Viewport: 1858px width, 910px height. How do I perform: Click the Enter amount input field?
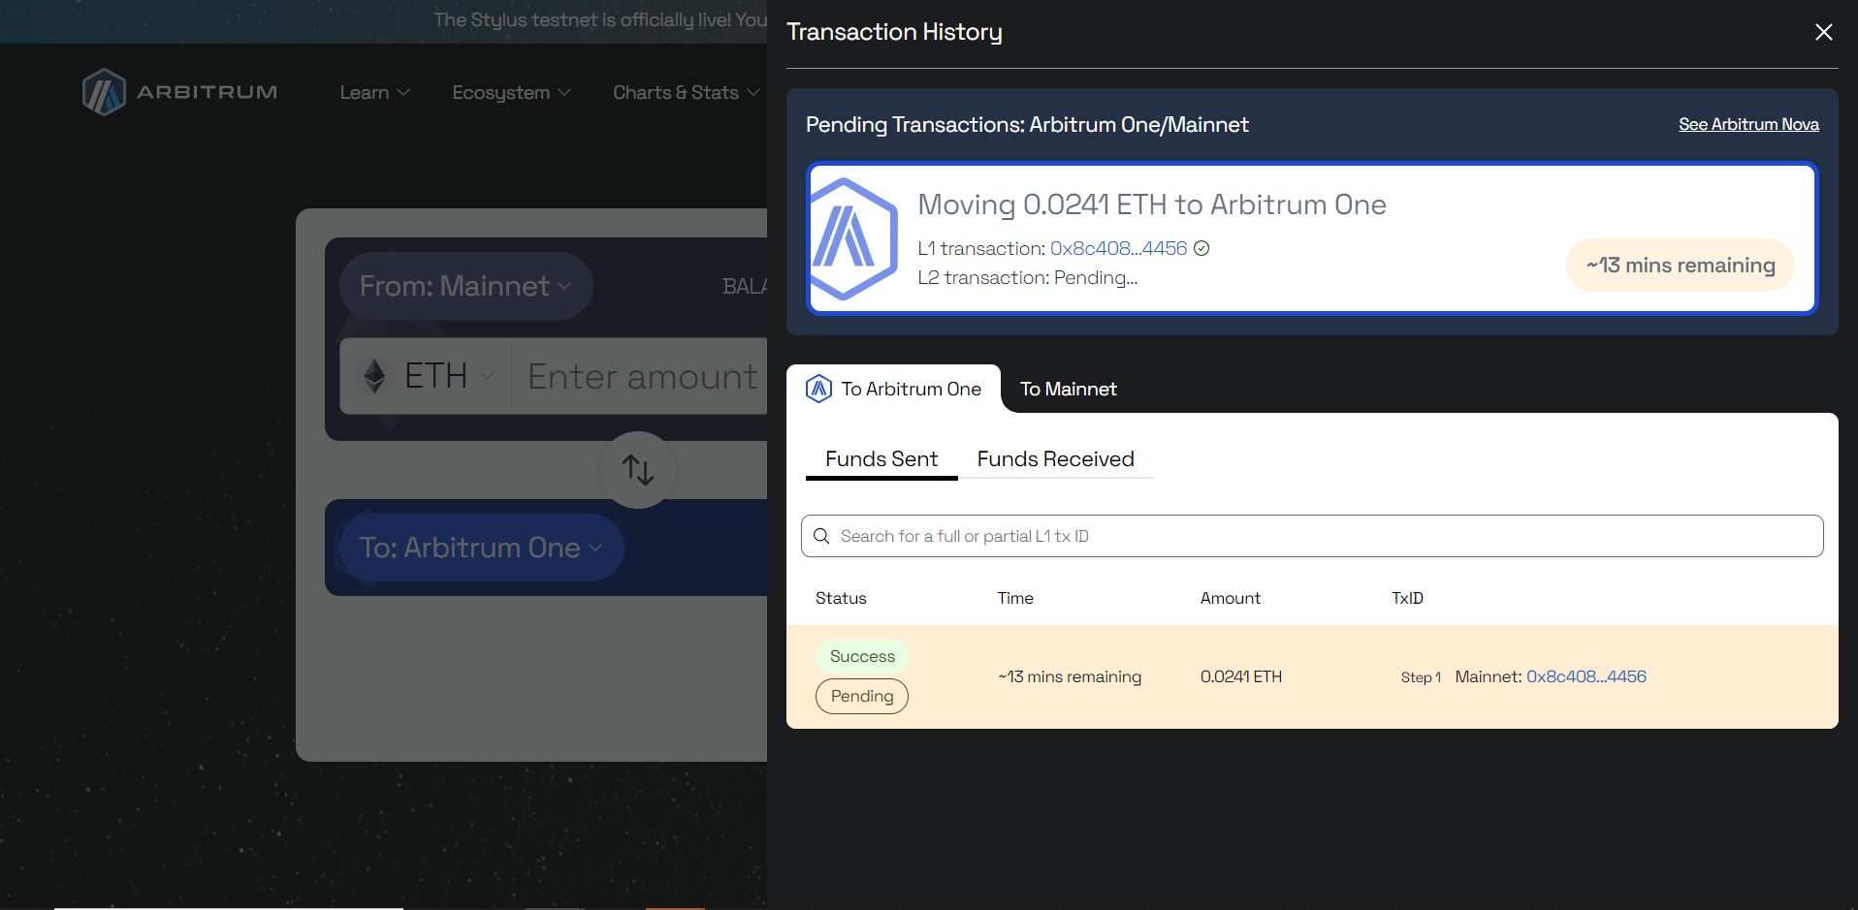[x=642, y=376]
